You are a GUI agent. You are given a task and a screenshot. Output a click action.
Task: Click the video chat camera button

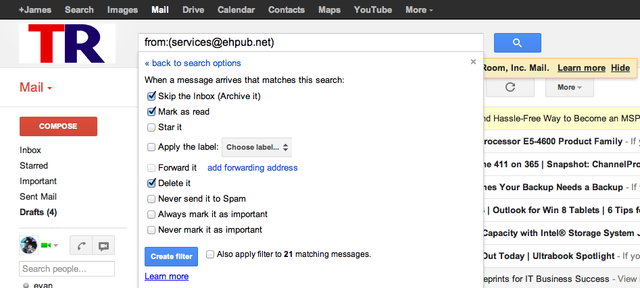click(x=103, y=246)
